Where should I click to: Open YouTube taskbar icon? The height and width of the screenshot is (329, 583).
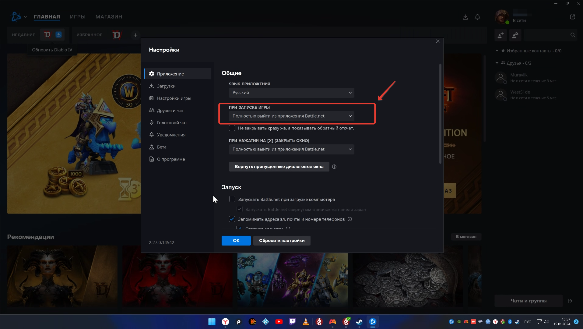[x=279, y=322]
